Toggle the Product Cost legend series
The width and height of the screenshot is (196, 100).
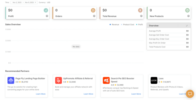click(128, 25)
